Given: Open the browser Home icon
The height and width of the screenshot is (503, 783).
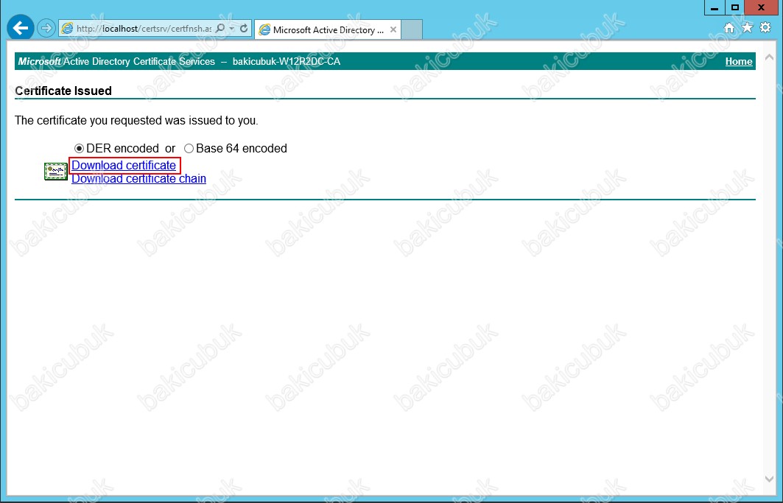Looking at the screenshot, I should (729, 28).
